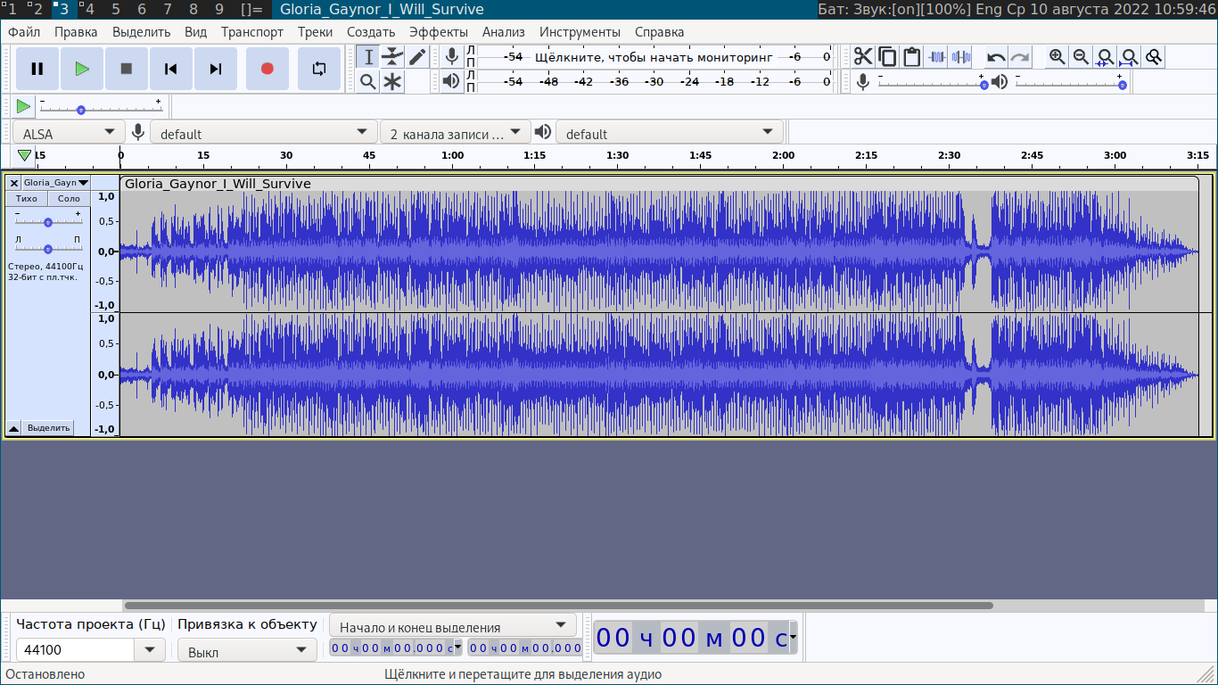Viewport: 1218px width, 685px height.
Task: Select the Envelope tool
Action: coord(392,57)
